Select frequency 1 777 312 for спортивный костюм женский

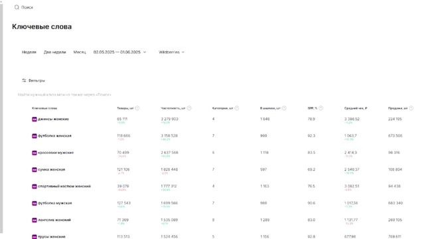click(169, 186)
